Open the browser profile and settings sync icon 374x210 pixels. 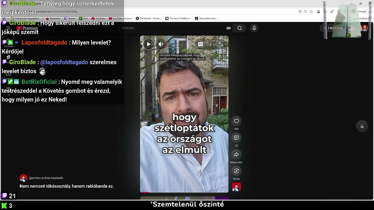pos(332,11)
